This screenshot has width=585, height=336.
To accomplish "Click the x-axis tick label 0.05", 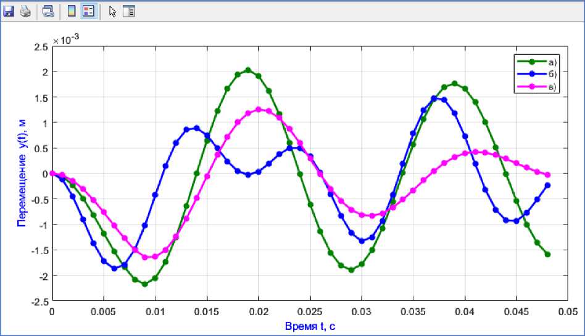I will tap(568, 312).
